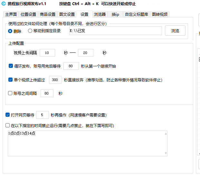Click the 秒从第一个继续开始 text
This screenshot has height=175, width=200.
click(x=99, y=66)
